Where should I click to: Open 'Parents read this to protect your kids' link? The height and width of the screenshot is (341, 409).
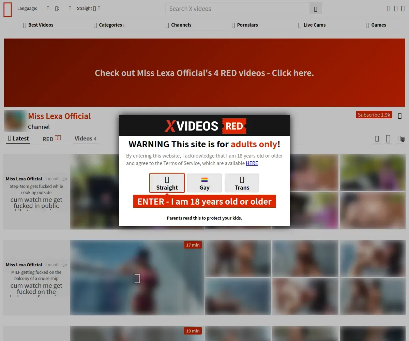pos(204,218)
